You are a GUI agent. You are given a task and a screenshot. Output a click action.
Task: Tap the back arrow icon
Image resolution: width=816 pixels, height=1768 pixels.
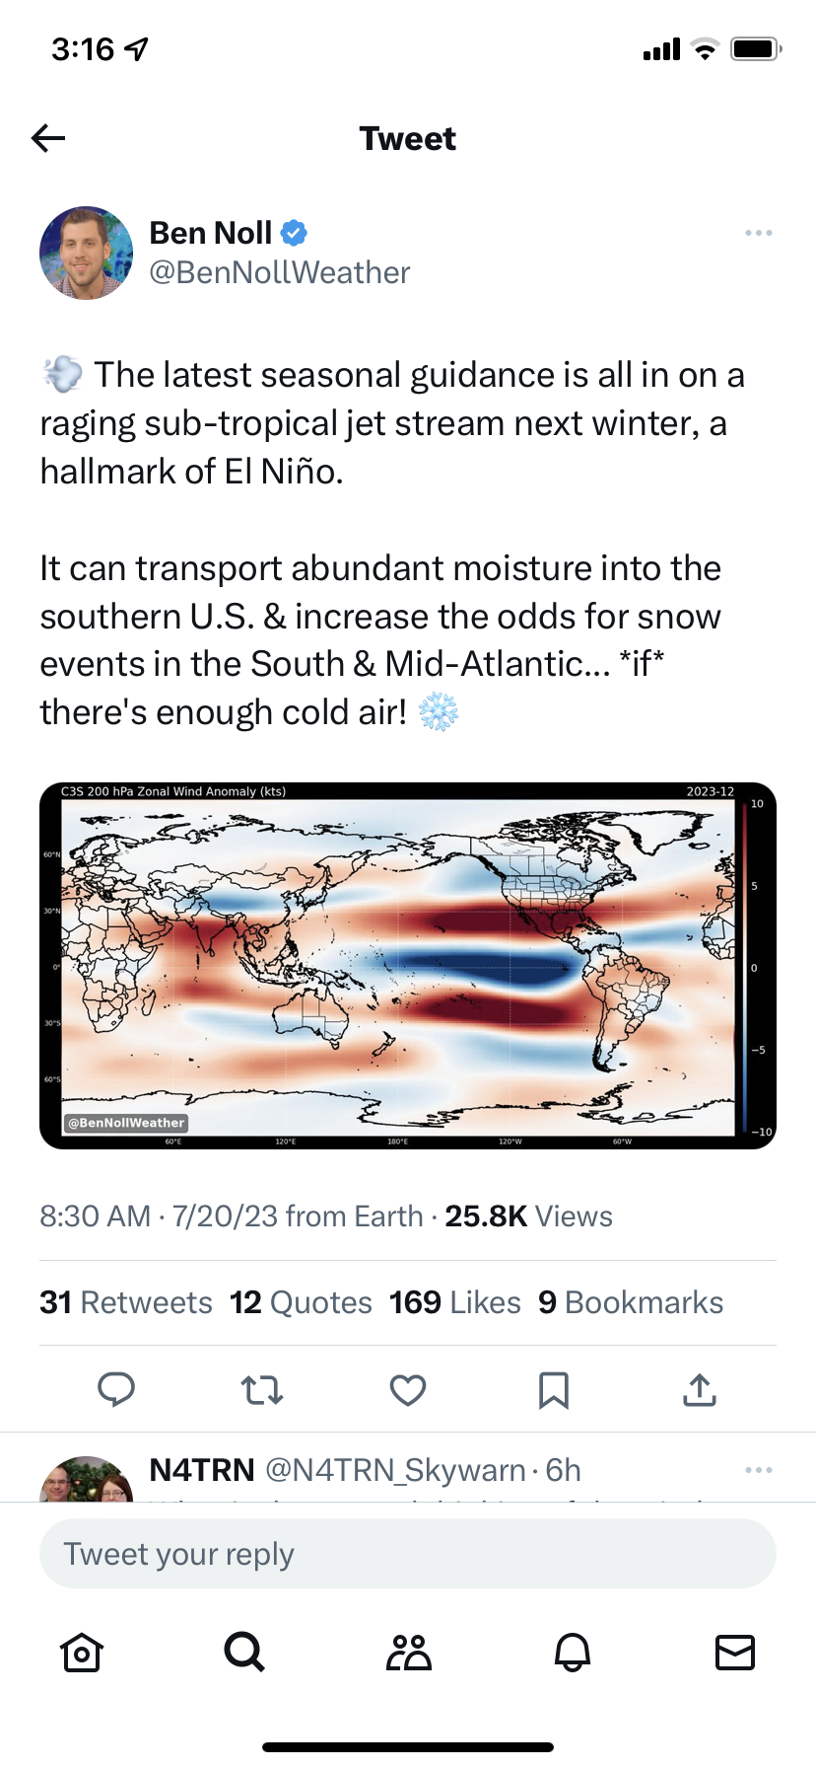(48, 138)
